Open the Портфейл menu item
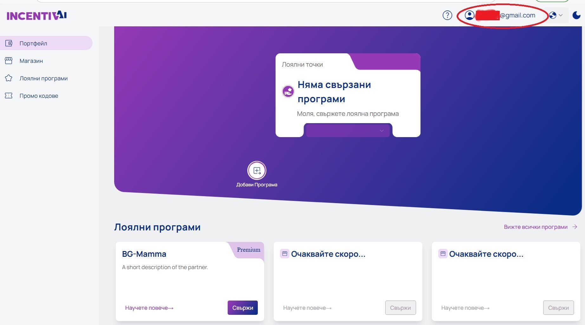This screenshot has width=585, height=325. coord(33,43)
